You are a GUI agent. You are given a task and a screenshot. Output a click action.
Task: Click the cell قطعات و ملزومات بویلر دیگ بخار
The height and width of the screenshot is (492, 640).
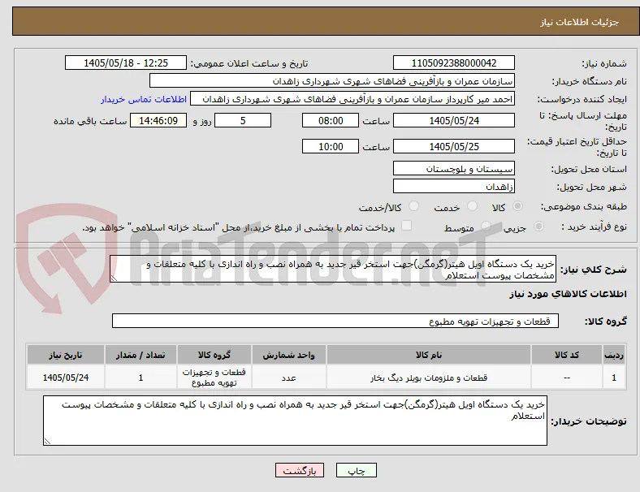point(429,378)
